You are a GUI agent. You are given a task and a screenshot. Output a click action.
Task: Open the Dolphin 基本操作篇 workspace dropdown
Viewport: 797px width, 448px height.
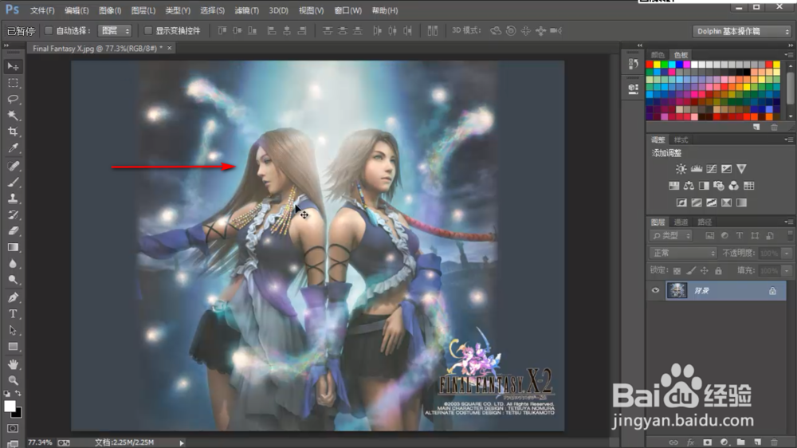tap(741, 31)
